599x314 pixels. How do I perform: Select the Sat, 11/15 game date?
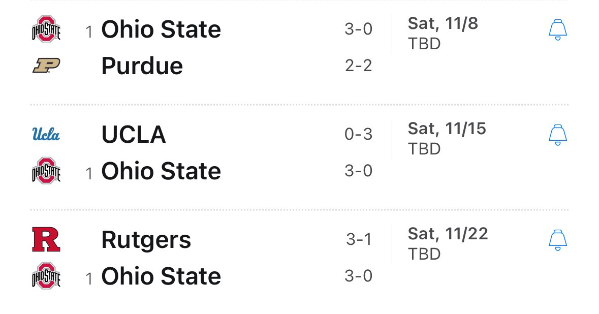tap(447, 129)
